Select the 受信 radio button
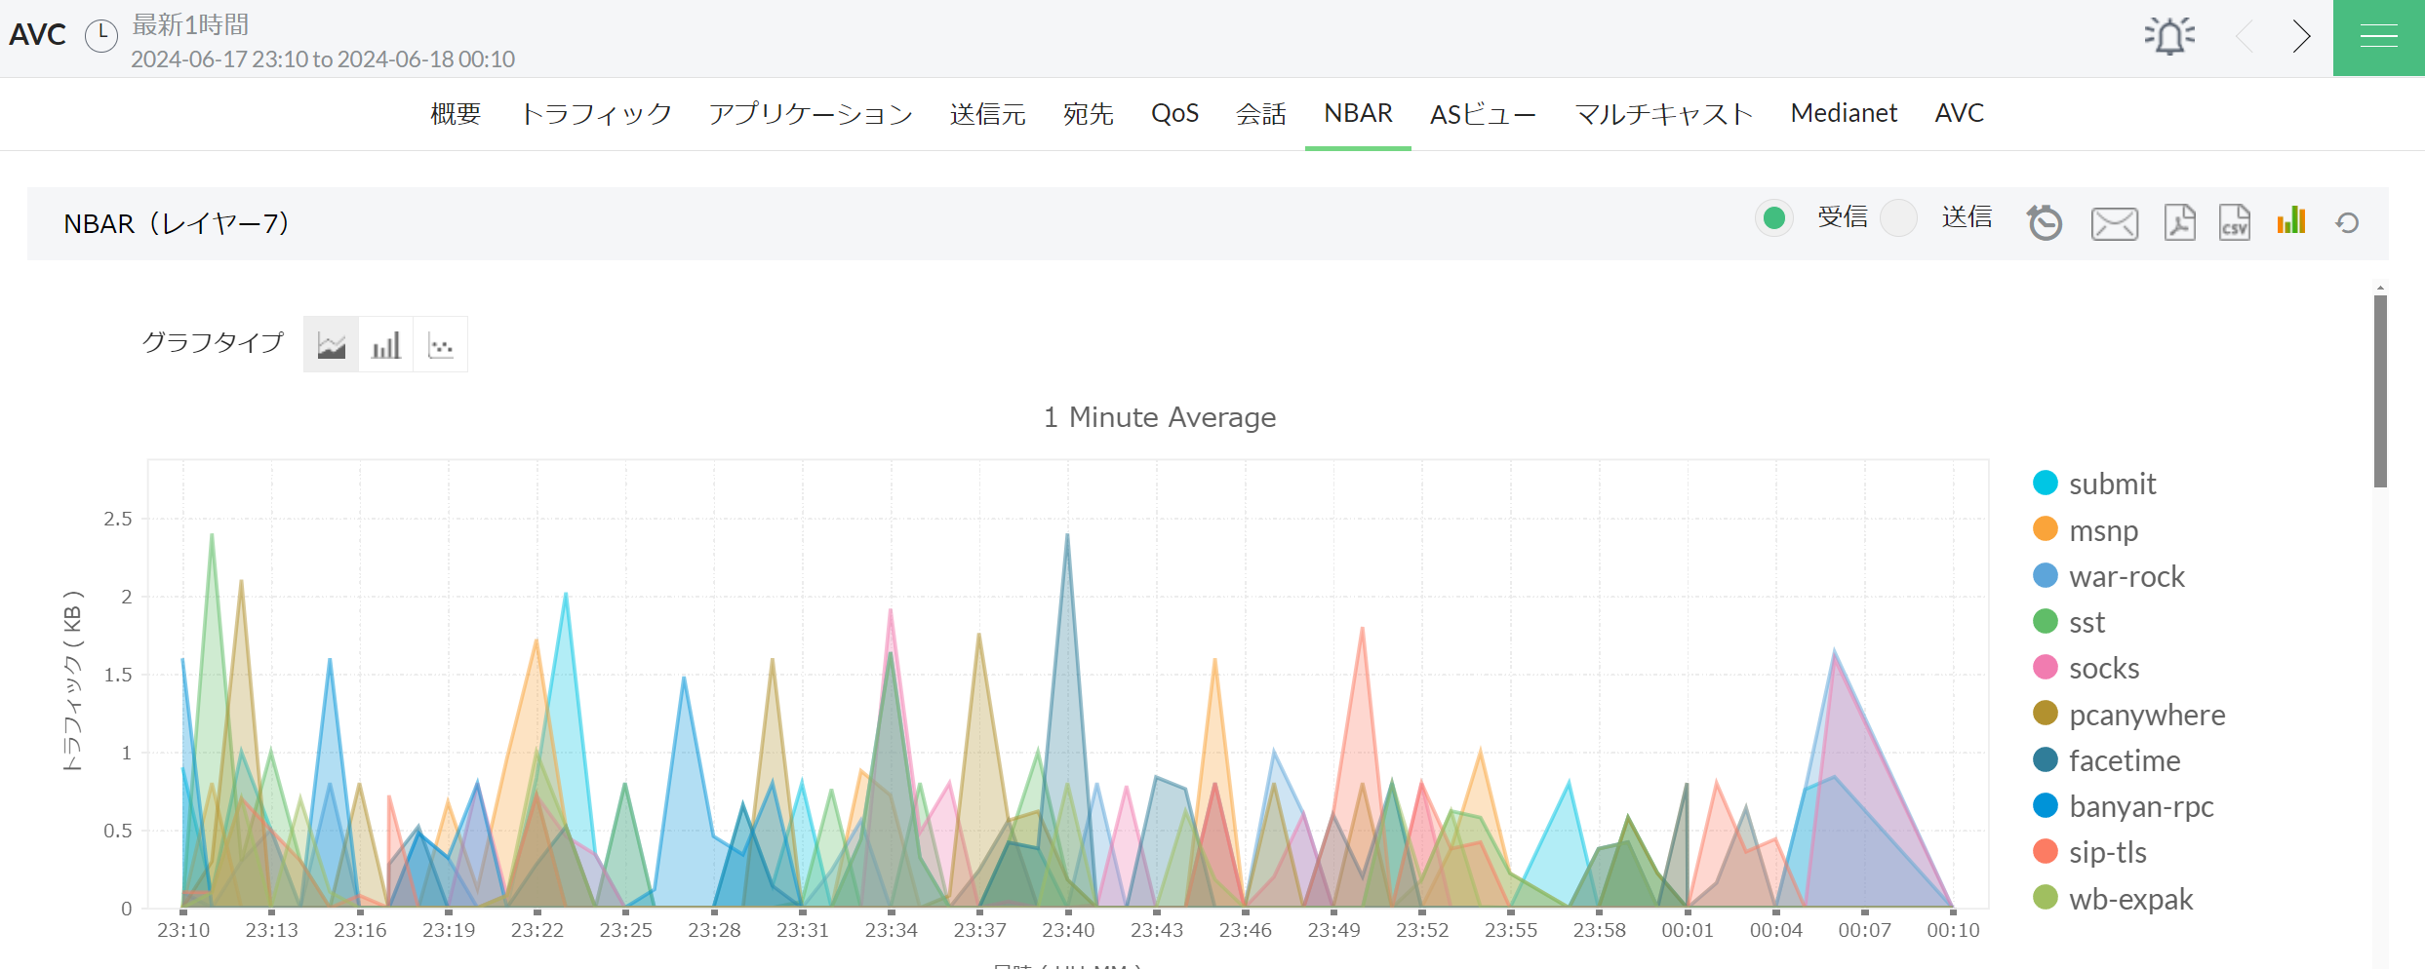The height and width of the screenshot is (969, 2425). (1774, 218)
